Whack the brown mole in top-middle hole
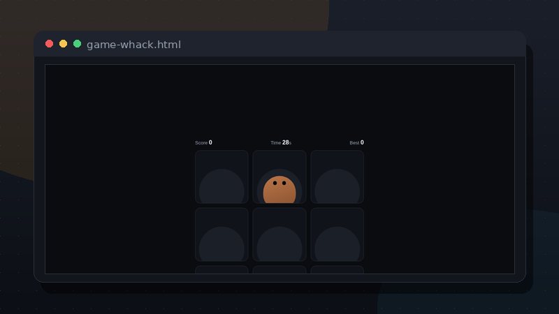The height and width of the screenshot is (314, 559). pyautogui.click(x=279, y=189)
